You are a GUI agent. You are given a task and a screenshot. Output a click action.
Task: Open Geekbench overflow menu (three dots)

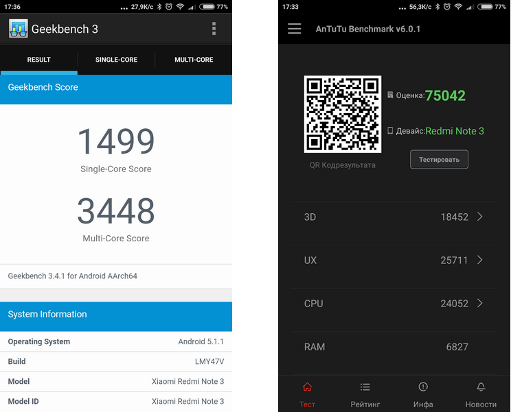point(214,29)
